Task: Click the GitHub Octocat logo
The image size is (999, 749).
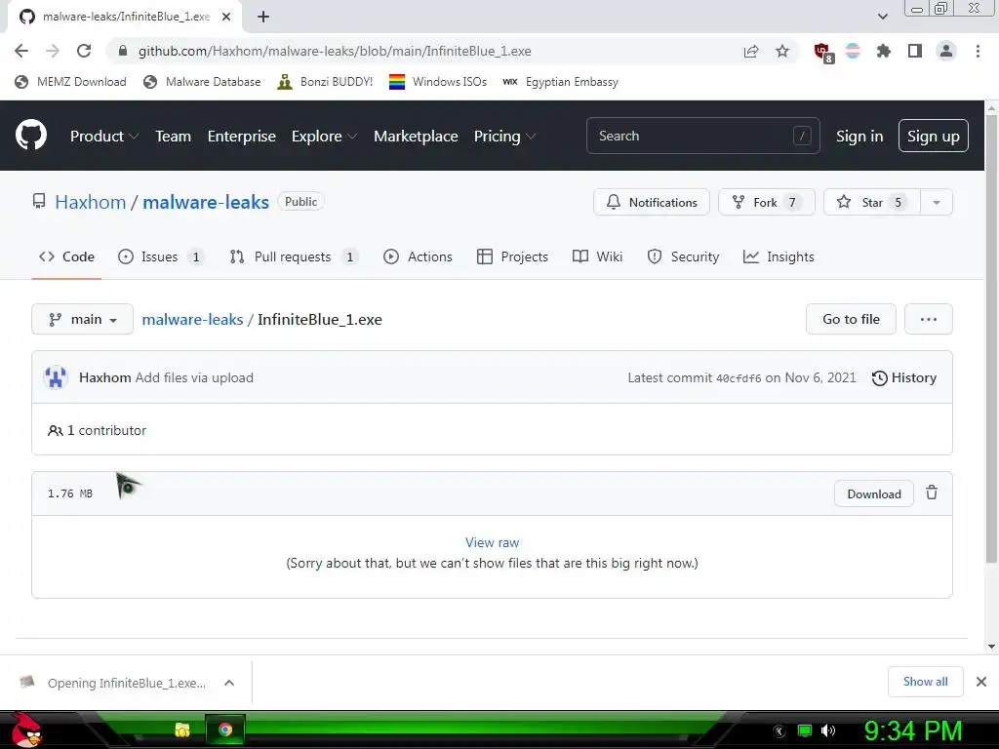Action: 30,135
